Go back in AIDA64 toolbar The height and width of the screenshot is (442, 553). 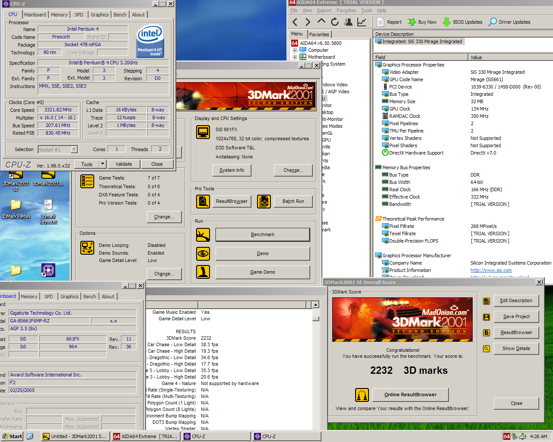295,22
